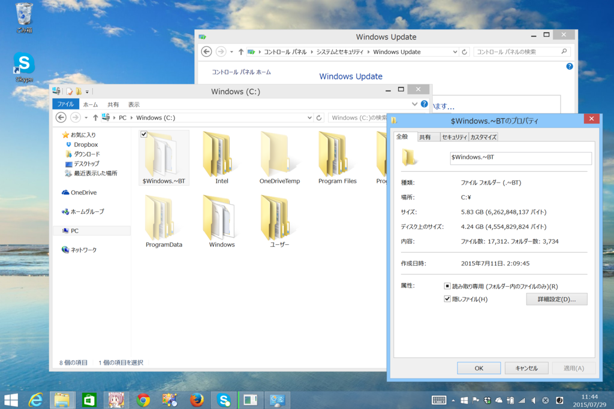Open the Windows Start button
This screenshot has height=409, width=614.
pos(11,400)
